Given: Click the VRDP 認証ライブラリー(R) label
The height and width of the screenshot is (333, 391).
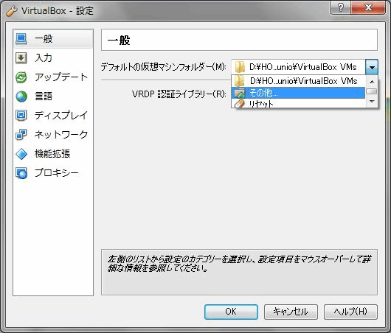Looking at the screenshot, I should click(x=179, y=94).
